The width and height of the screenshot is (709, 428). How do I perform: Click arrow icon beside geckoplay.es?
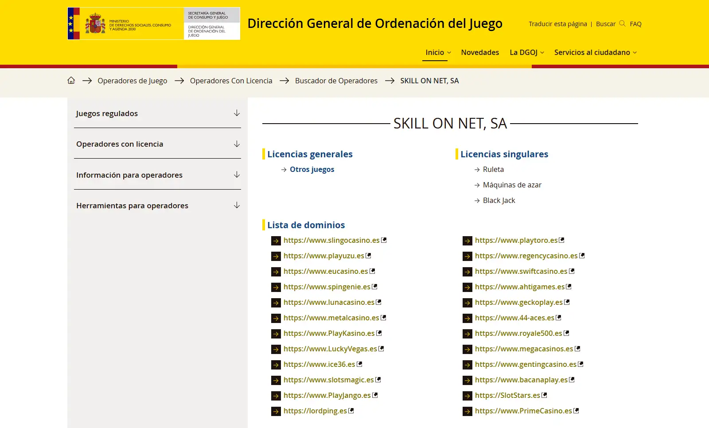pos(467,303)
